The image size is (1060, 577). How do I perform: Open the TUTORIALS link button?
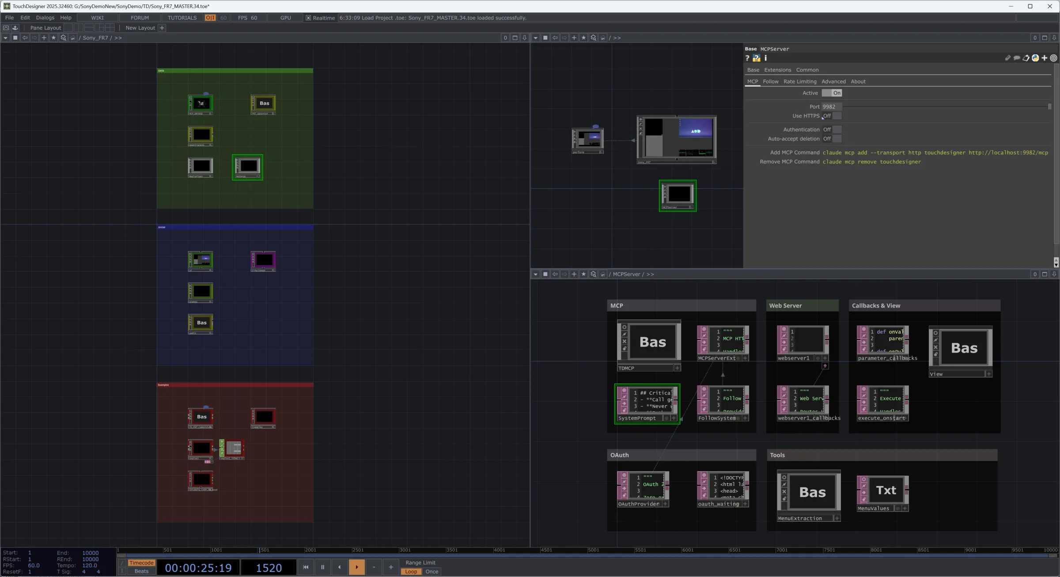point(182,18)
